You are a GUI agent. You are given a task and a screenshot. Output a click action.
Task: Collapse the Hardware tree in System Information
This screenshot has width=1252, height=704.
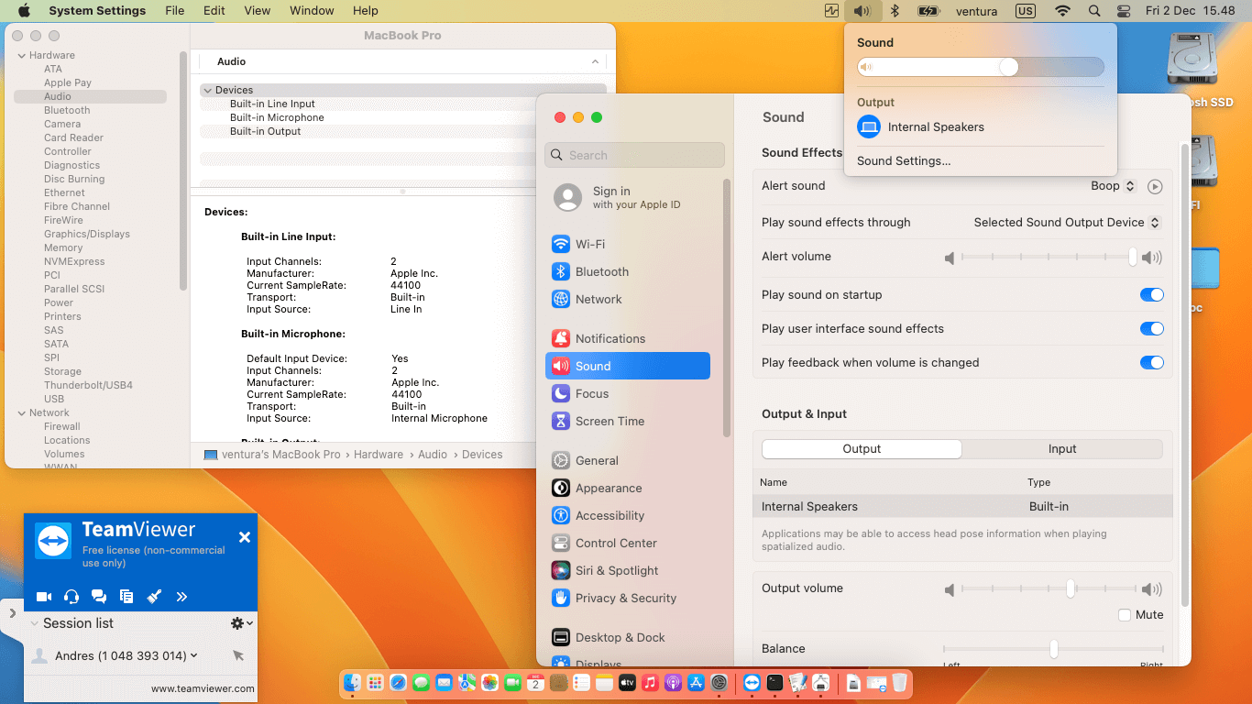click(21, 56)
